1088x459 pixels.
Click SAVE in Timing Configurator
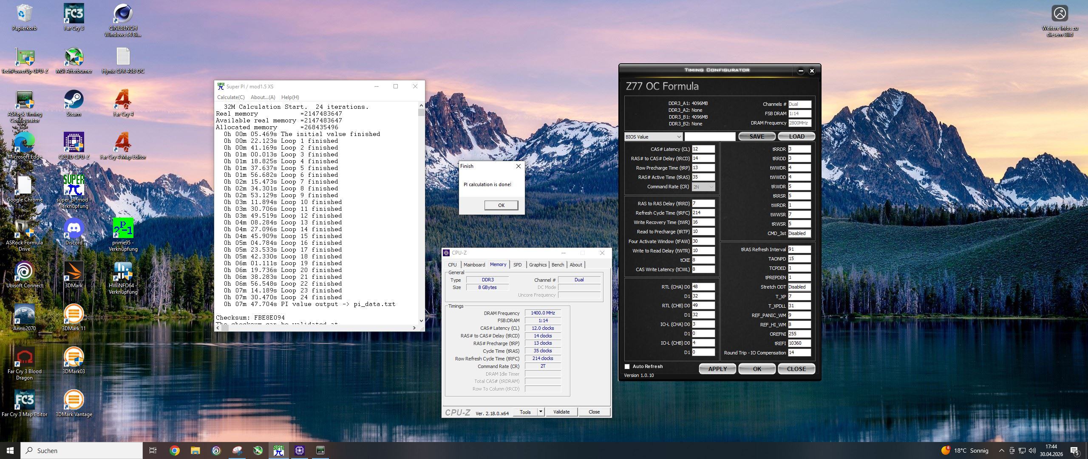[x=756, y=136]
